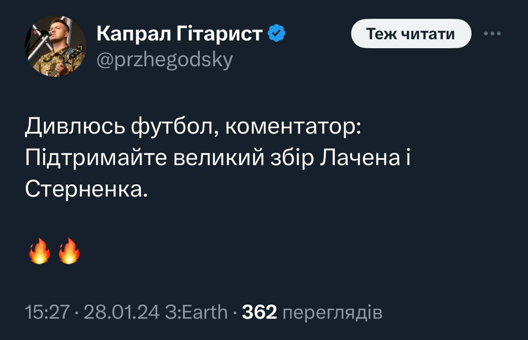
Task: Click the second fire emoji
Action: point(69,251)
